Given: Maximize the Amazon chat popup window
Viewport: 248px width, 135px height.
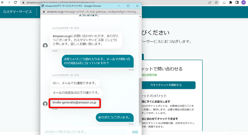Looking at the screenshot, I should (128, 6).
